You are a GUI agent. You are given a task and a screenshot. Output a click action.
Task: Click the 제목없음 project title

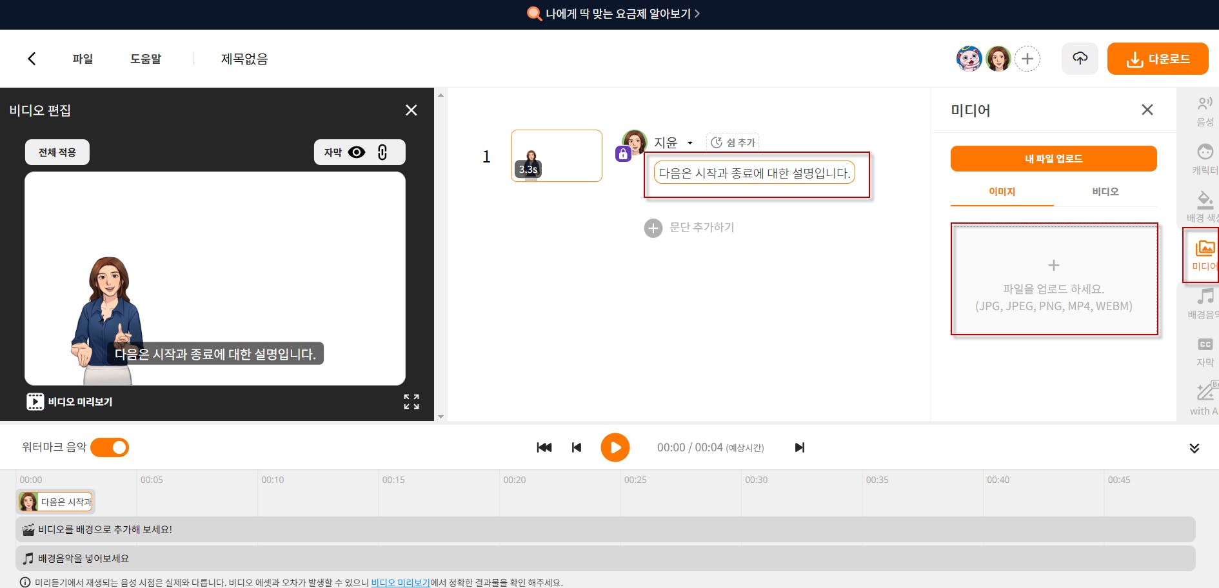[244, 59]
